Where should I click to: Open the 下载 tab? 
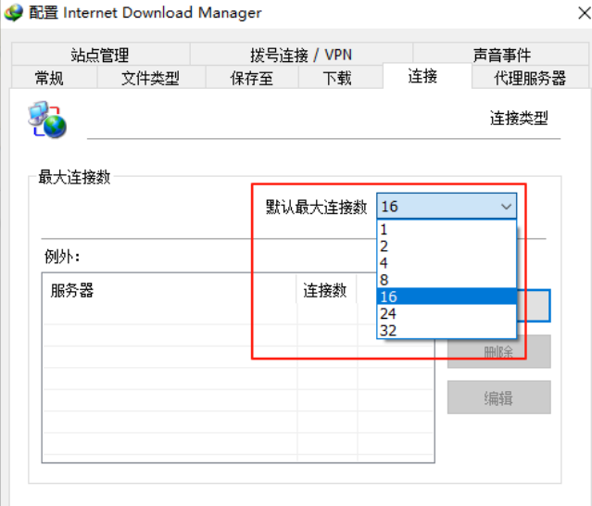[341, 78]
